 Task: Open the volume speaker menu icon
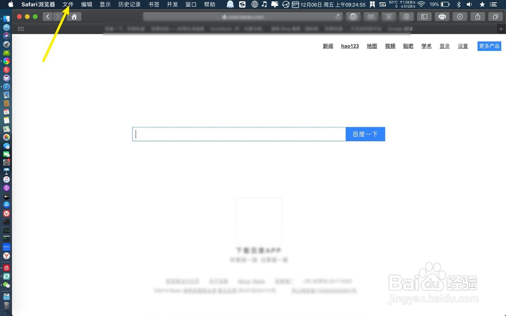[469, 4]
